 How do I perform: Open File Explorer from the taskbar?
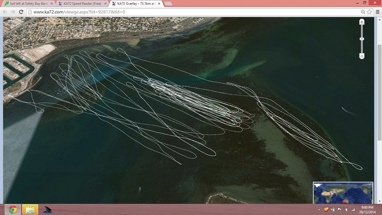coord(30,210)
